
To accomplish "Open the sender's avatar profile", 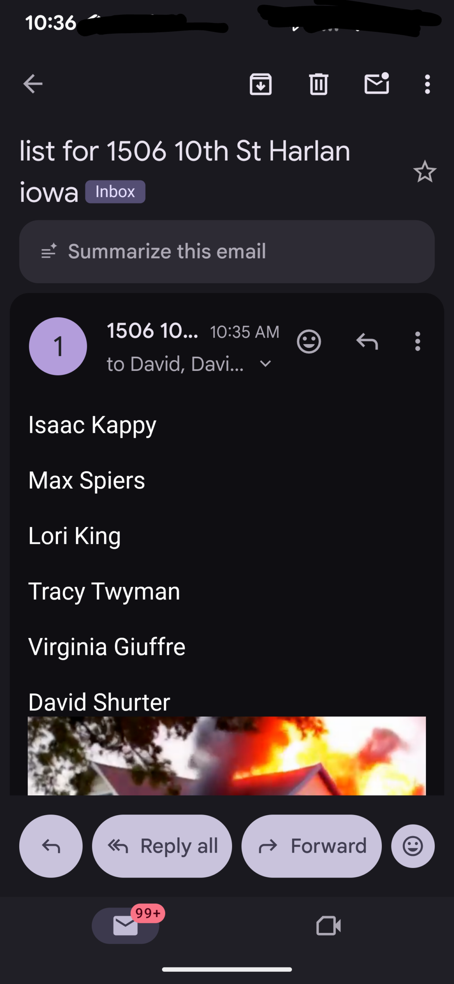I will [x=58, y=346].
